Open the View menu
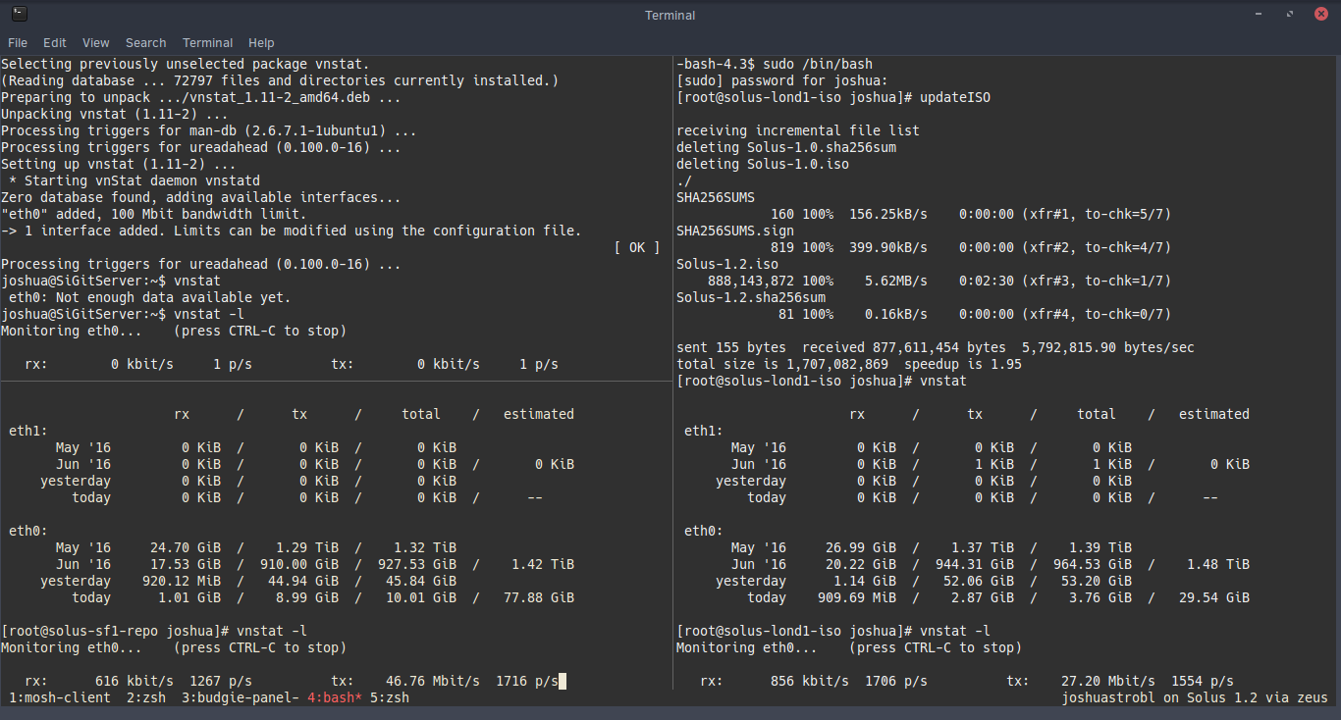The height and width of the screenshot is (720, 1341). (96, 43)
